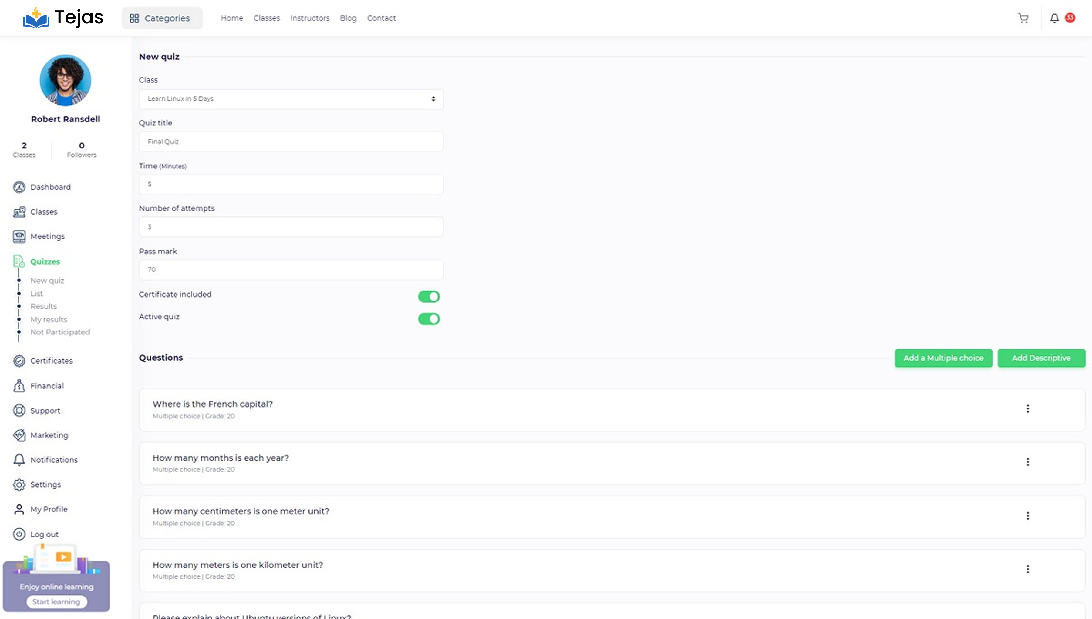Viewport: 1092px width, 619px height.
Task: Open Marketing section in sidebar
Action: click(49, 435)
